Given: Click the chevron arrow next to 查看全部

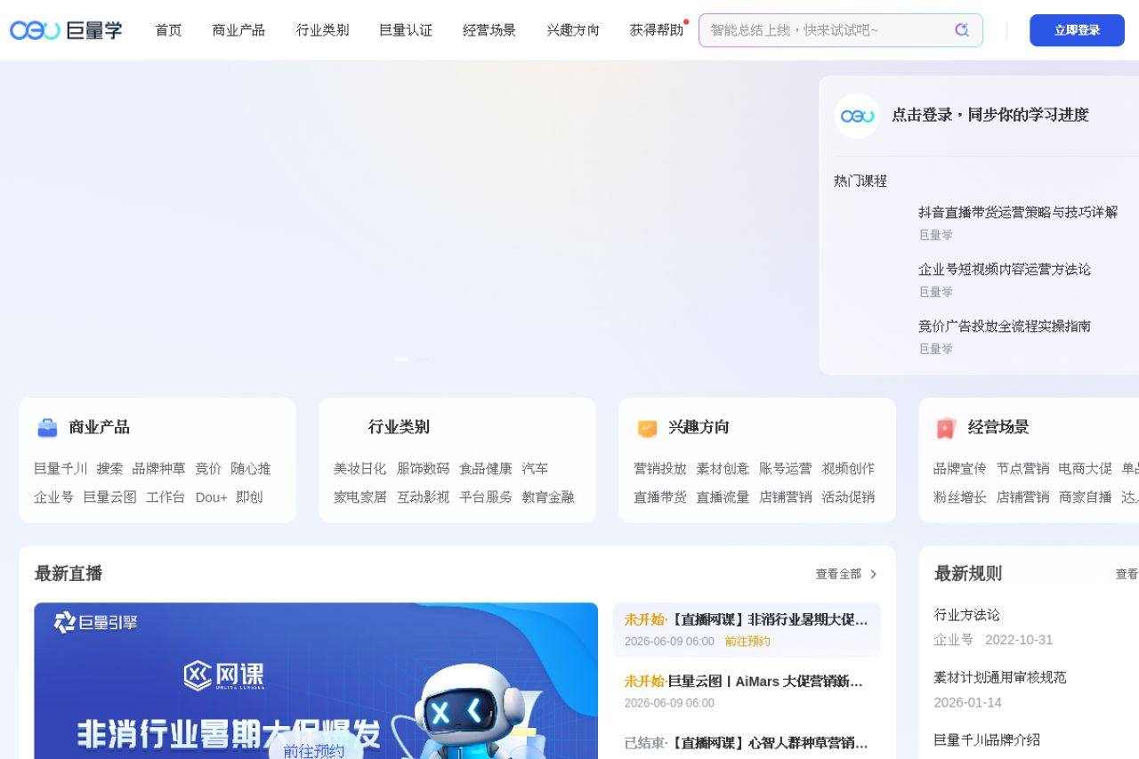Looking at the screenshot, I should (874, 575).
